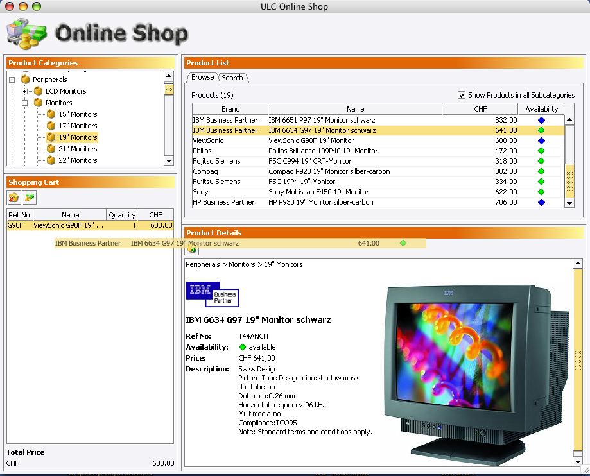Click availability diamond for FSC 19P4 Monitor
The image size is (590, 476).
541,182
